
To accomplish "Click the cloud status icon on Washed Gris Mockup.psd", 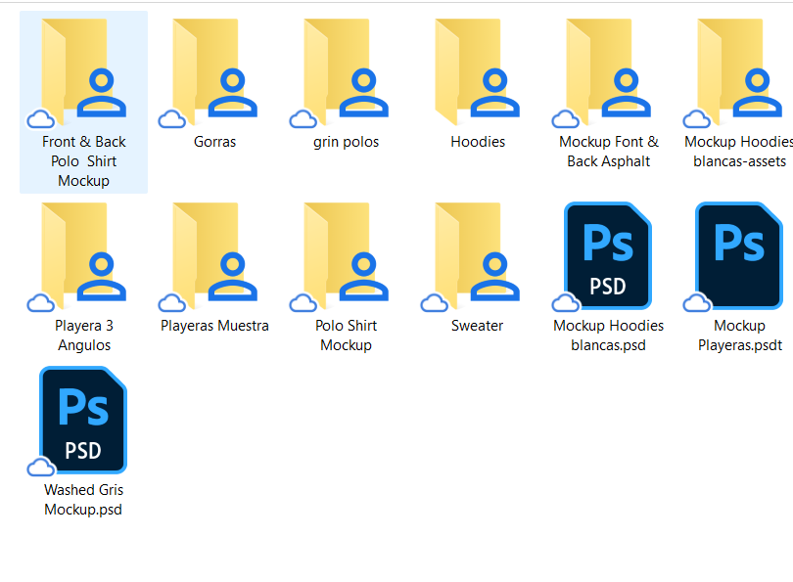I will coord(40,468).
